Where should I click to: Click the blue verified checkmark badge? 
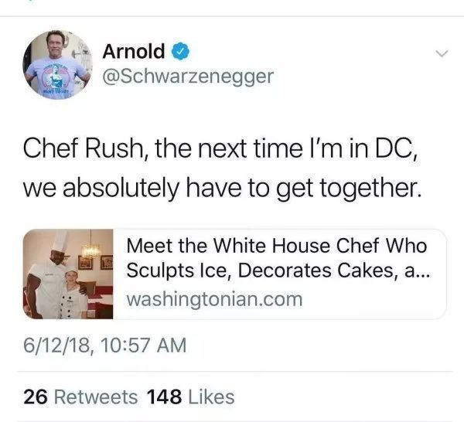pyautogui.click(x=180, y=52)
